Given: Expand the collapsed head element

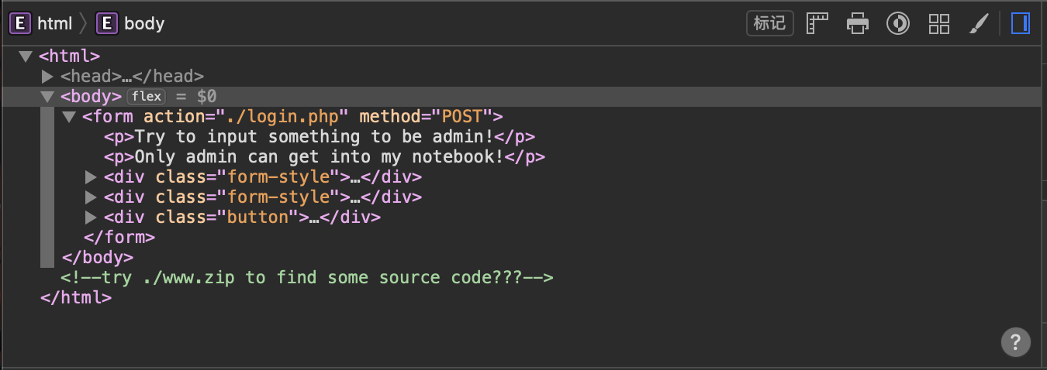Looking at the screenshot, I should (47, 77).
